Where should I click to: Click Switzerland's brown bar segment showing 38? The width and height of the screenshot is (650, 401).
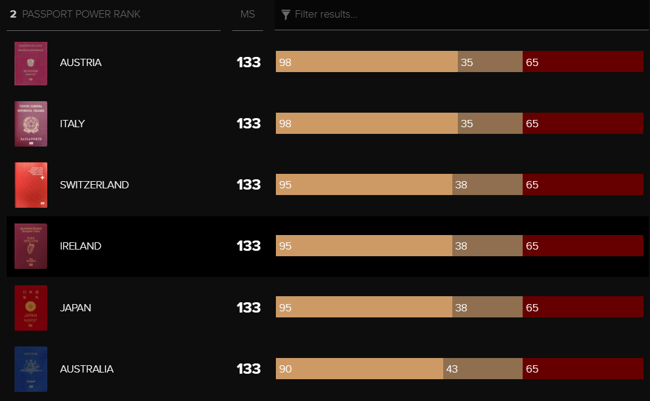pyautogui.click(x=487, y=184)
